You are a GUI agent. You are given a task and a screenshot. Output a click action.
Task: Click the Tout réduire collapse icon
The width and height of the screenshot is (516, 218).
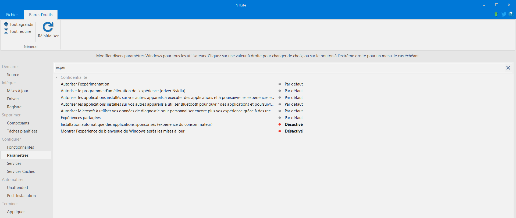point(6,31)
